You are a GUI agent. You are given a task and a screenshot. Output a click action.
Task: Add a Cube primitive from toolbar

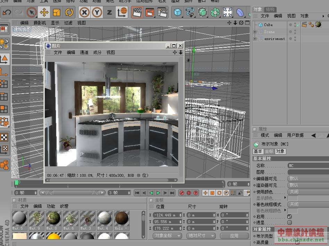tap(178, 13)
